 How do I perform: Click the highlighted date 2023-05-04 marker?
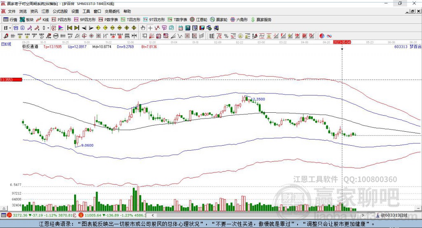pos(342,42)
